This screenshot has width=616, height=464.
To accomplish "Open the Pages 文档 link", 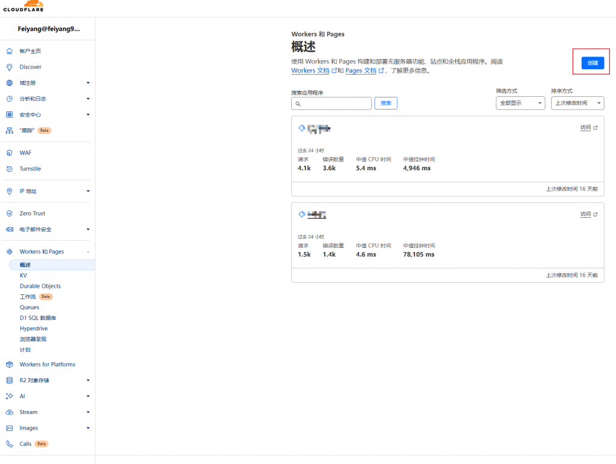I will 361,71.
